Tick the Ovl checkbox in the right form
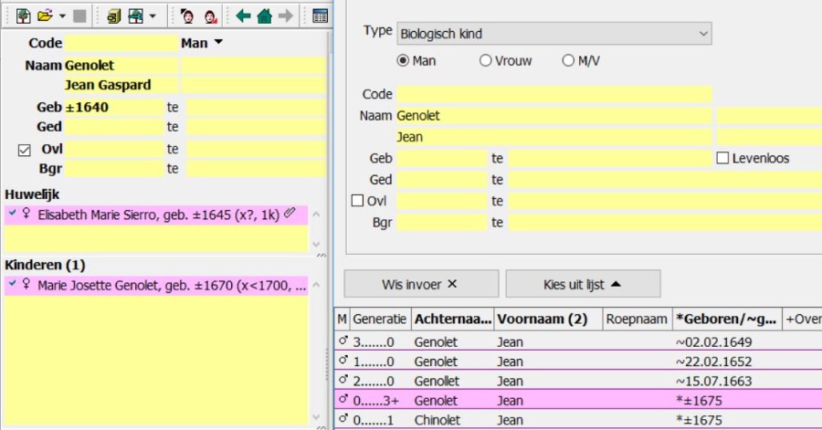 (358, 201)
